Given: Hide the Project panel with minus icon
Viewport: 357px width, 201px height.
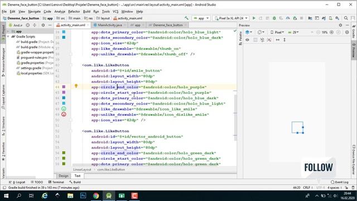Looking at the screenshot, I should tap(50, 25).
